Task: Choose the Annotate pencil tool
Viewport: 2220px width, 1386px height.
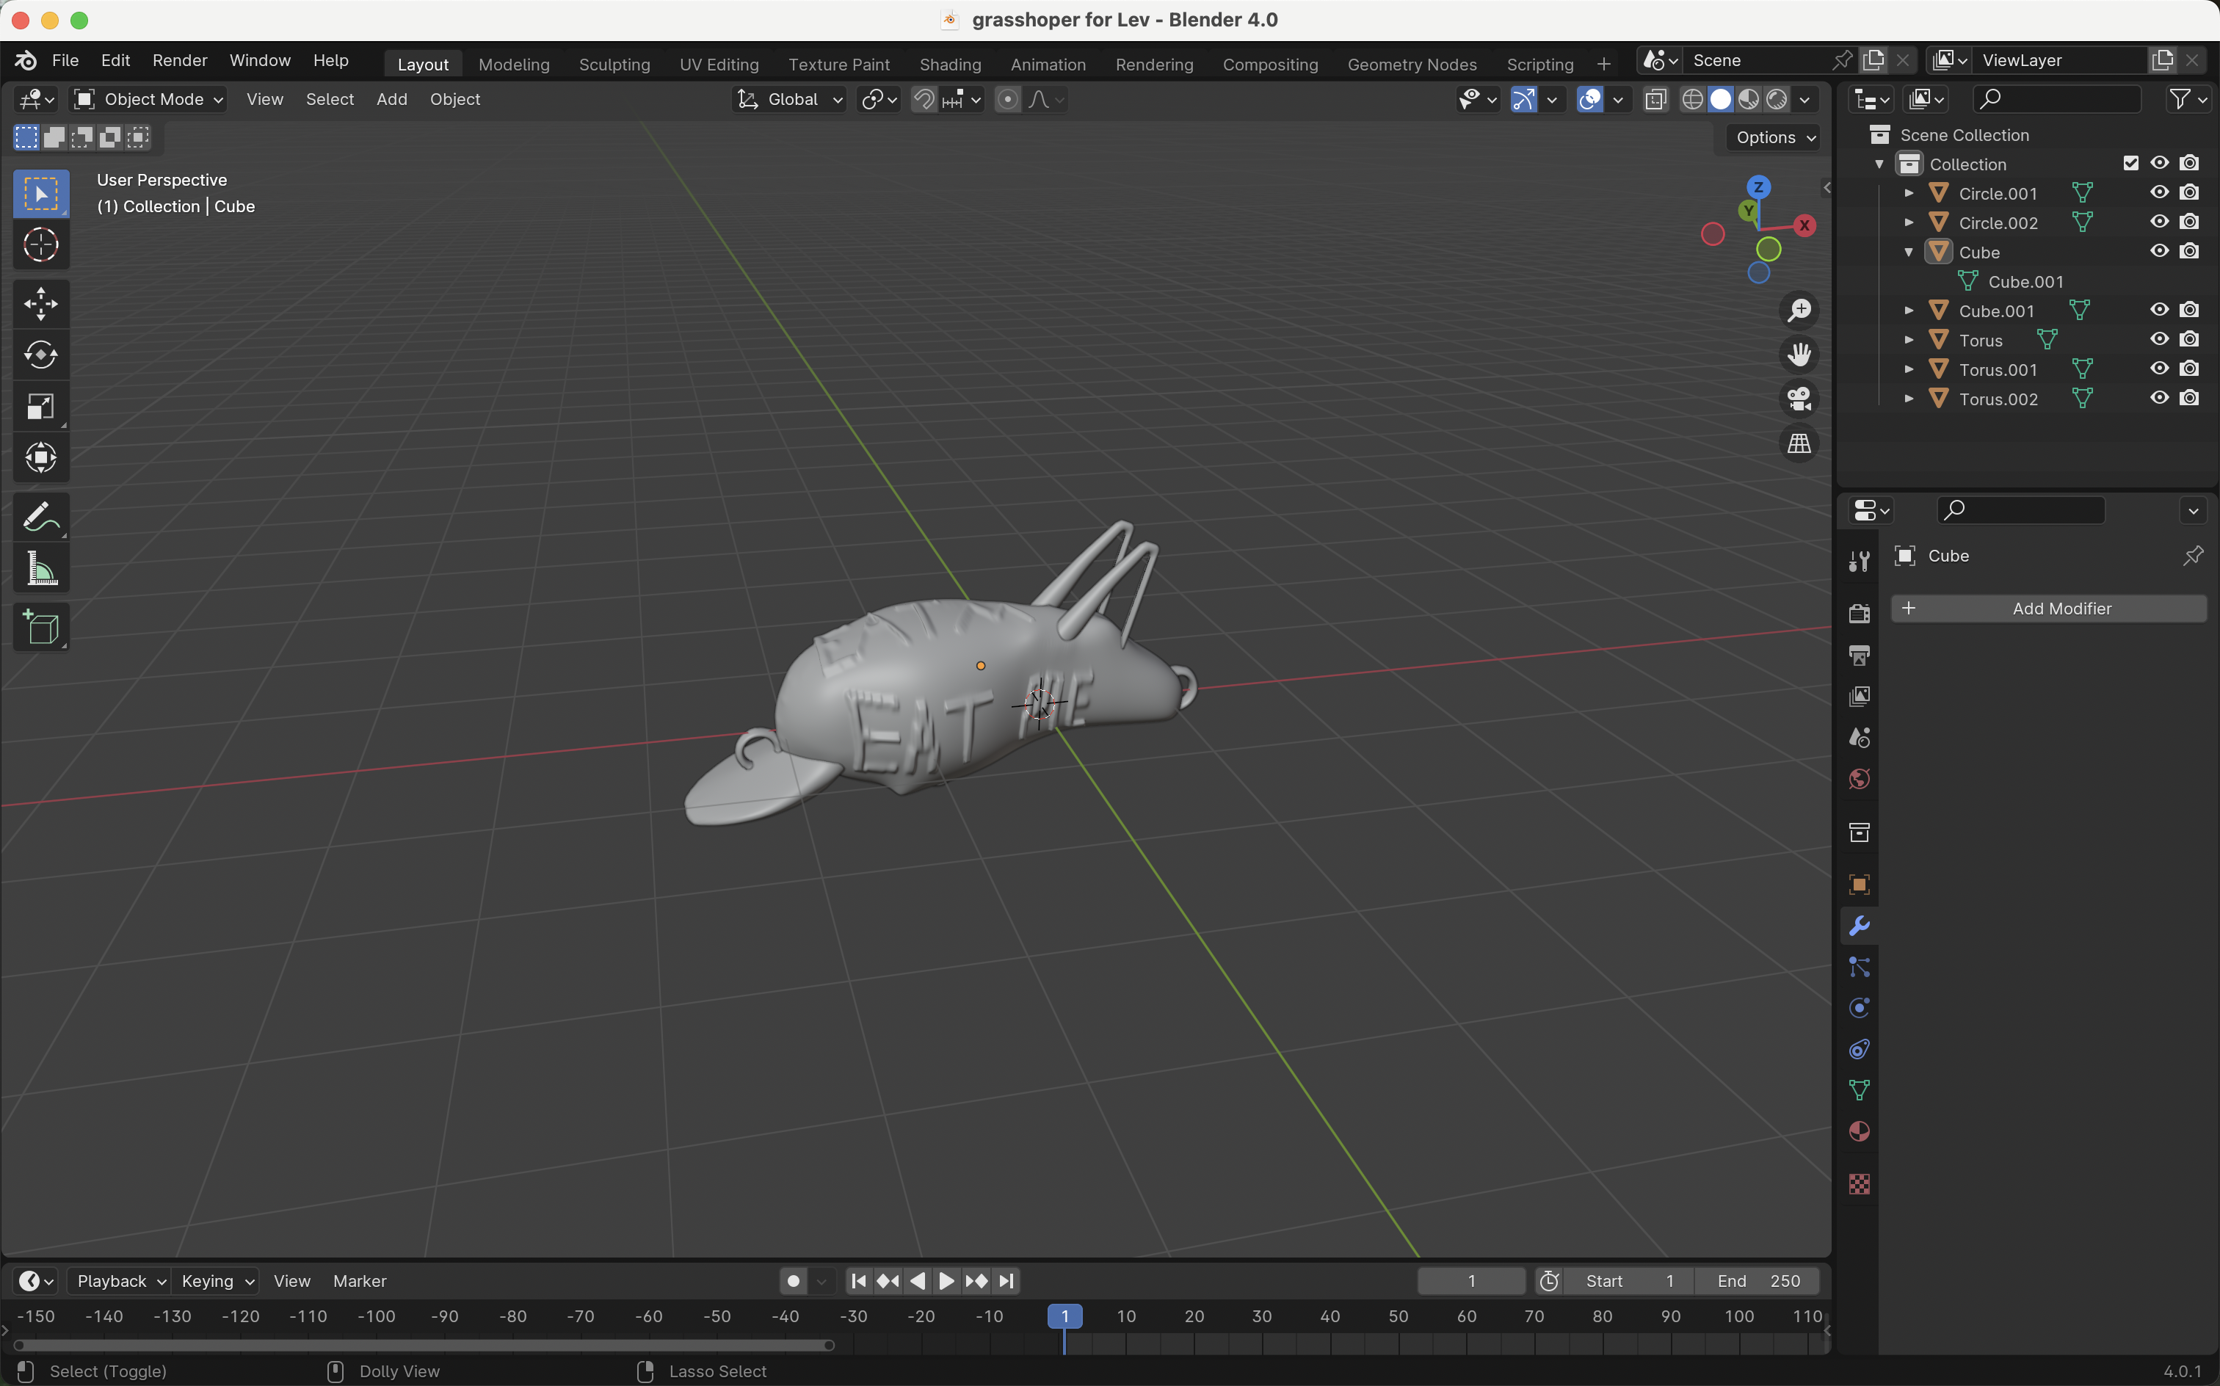Action: tap(41, 518)
